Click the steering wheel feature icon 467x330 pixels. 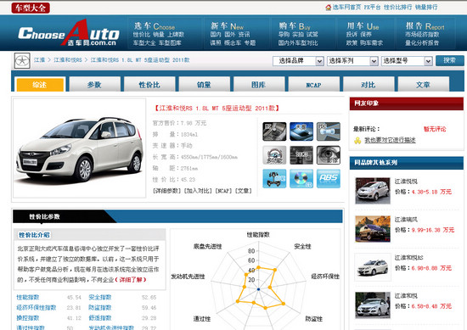coord(274,154)
